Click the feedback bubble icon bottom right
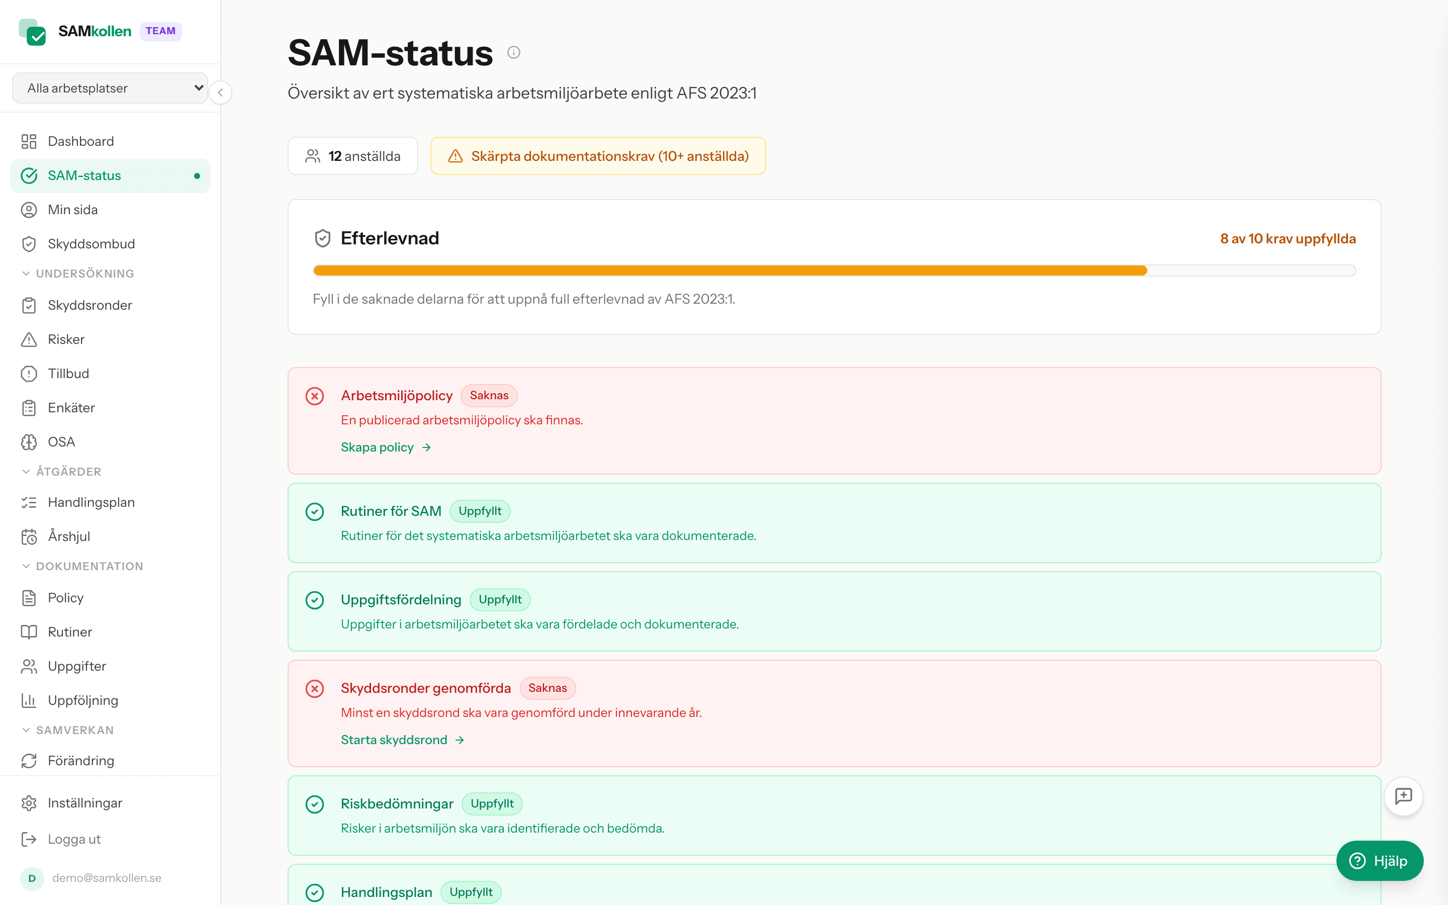The image size is (1448, 905). coord(1403,796)
